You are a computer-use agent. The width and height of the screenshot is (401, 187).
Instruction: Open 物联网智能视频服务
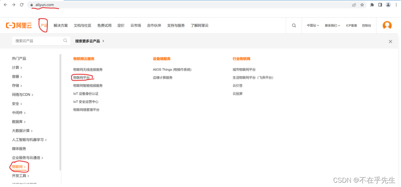pos(88,86)
